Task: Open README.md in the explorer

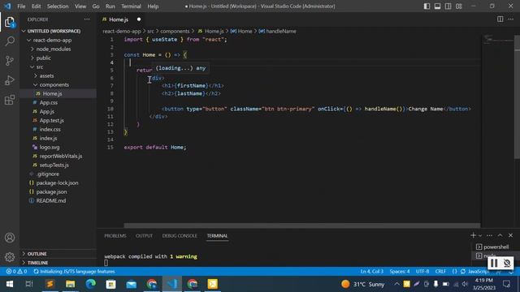Action: pyautogui.click(x=50, y=200)
